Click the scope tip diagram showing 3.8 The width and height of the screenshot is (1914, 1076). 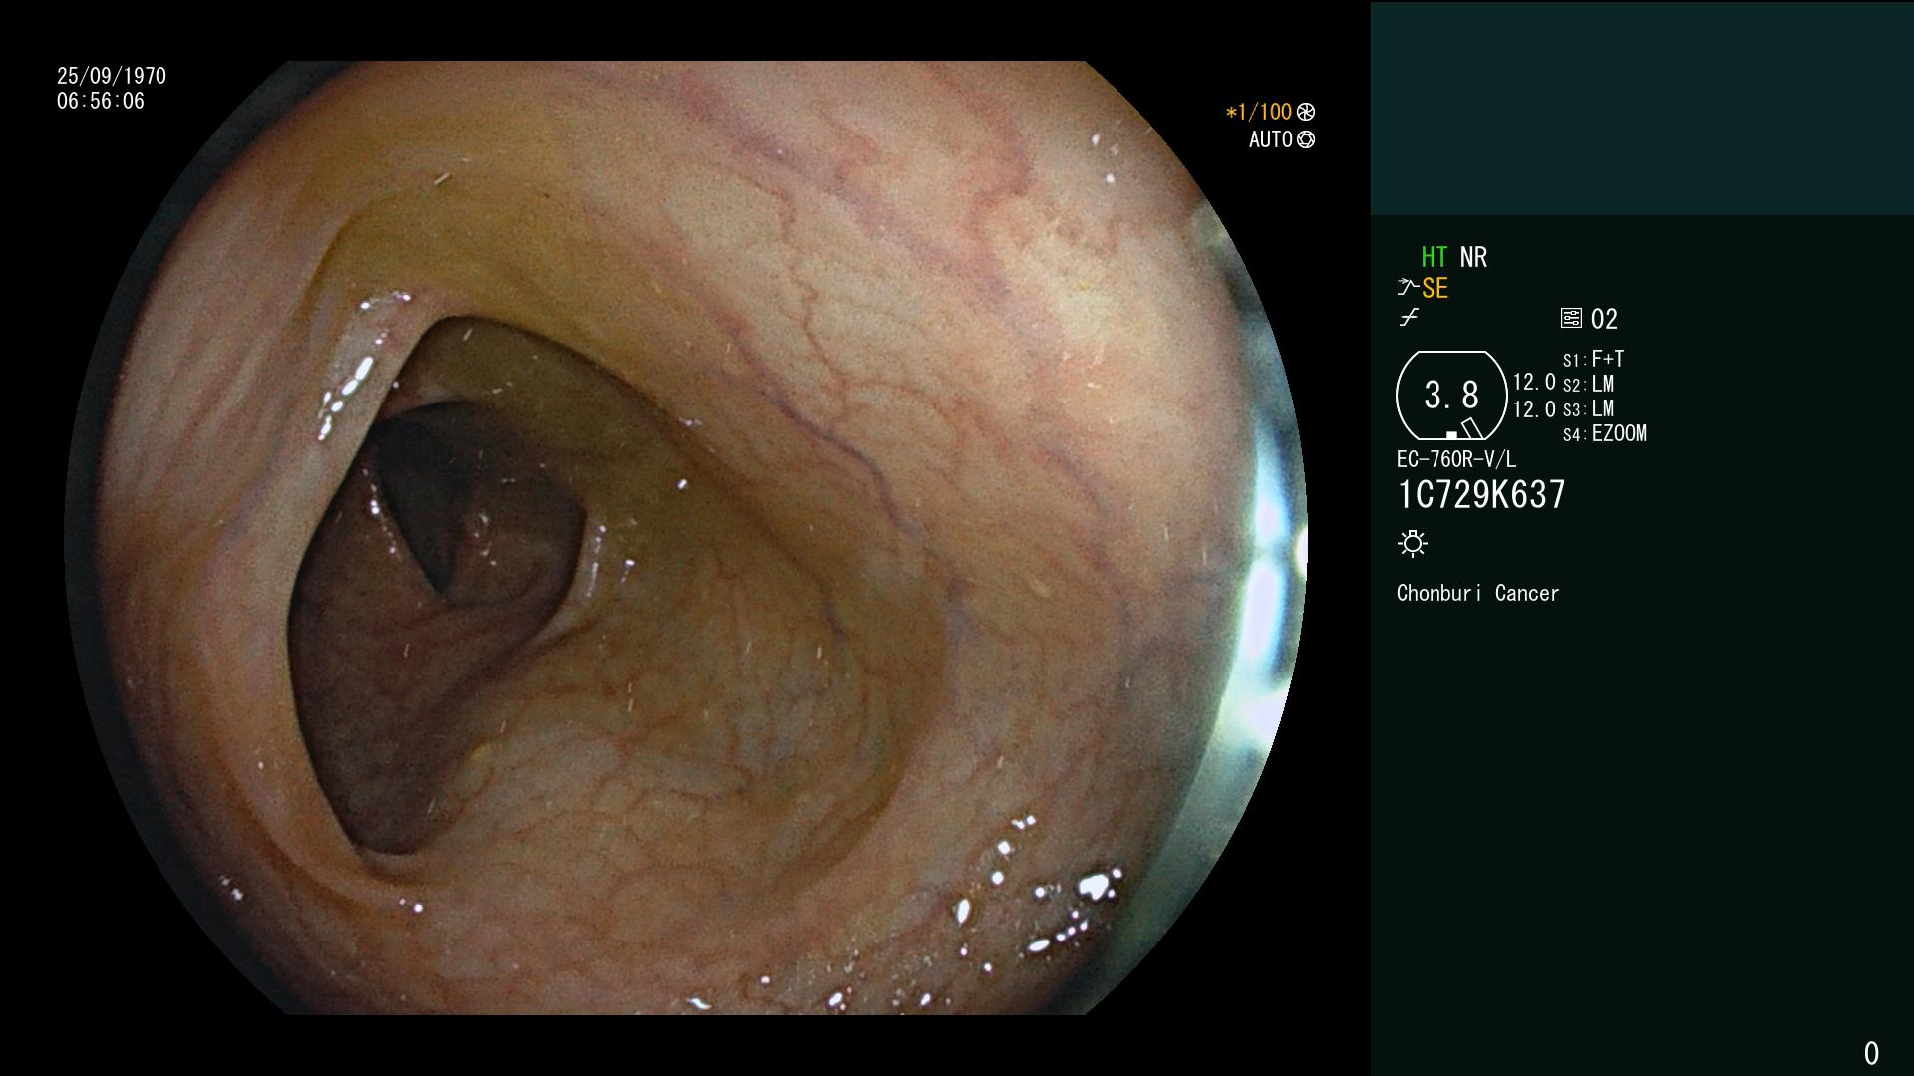(1451, 396)
